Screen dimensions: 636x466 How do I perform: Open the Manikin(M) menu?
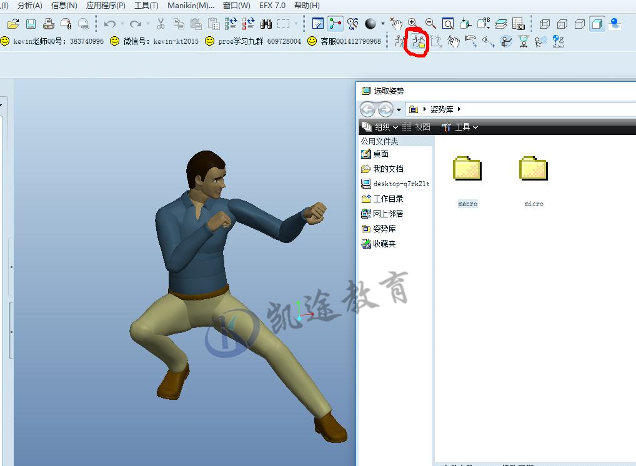(191, 5)
